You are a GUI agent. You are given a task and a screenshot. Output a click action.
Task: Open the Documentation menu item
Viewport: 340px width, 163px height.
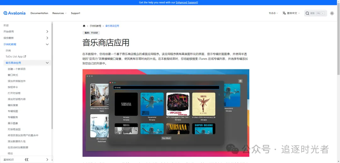39,13
